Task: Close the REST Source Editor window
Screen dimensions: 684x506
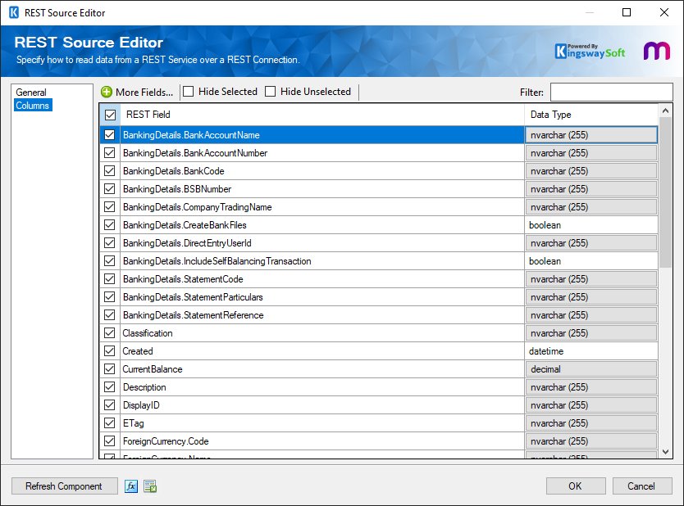Action: 664,12
